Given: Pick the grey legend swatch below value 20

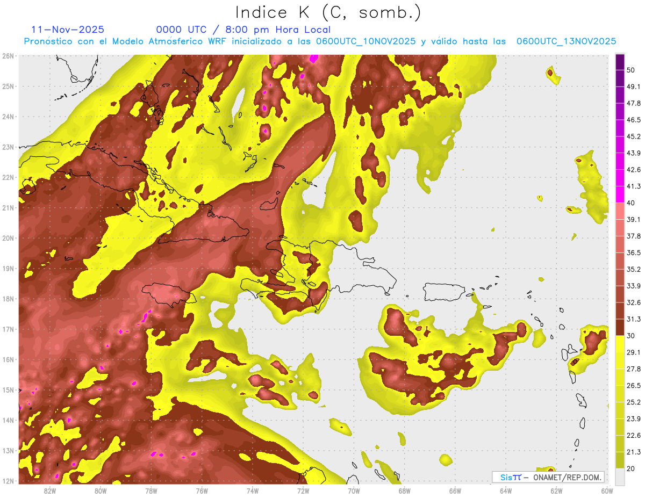Looking at the screenshot, I should click(x=620, y=476).
